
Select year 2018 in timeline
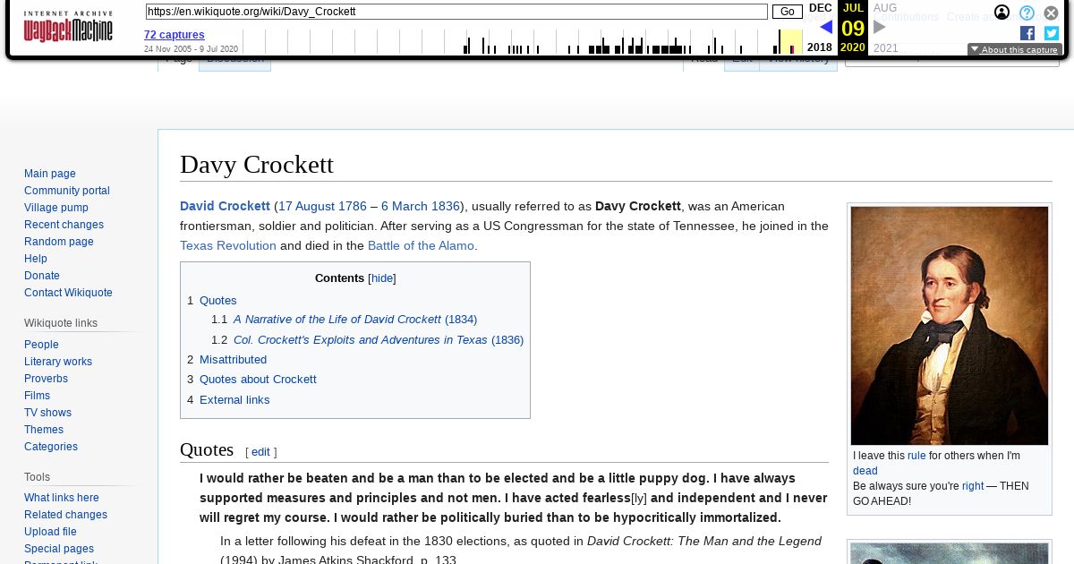[x=819, y=47]
